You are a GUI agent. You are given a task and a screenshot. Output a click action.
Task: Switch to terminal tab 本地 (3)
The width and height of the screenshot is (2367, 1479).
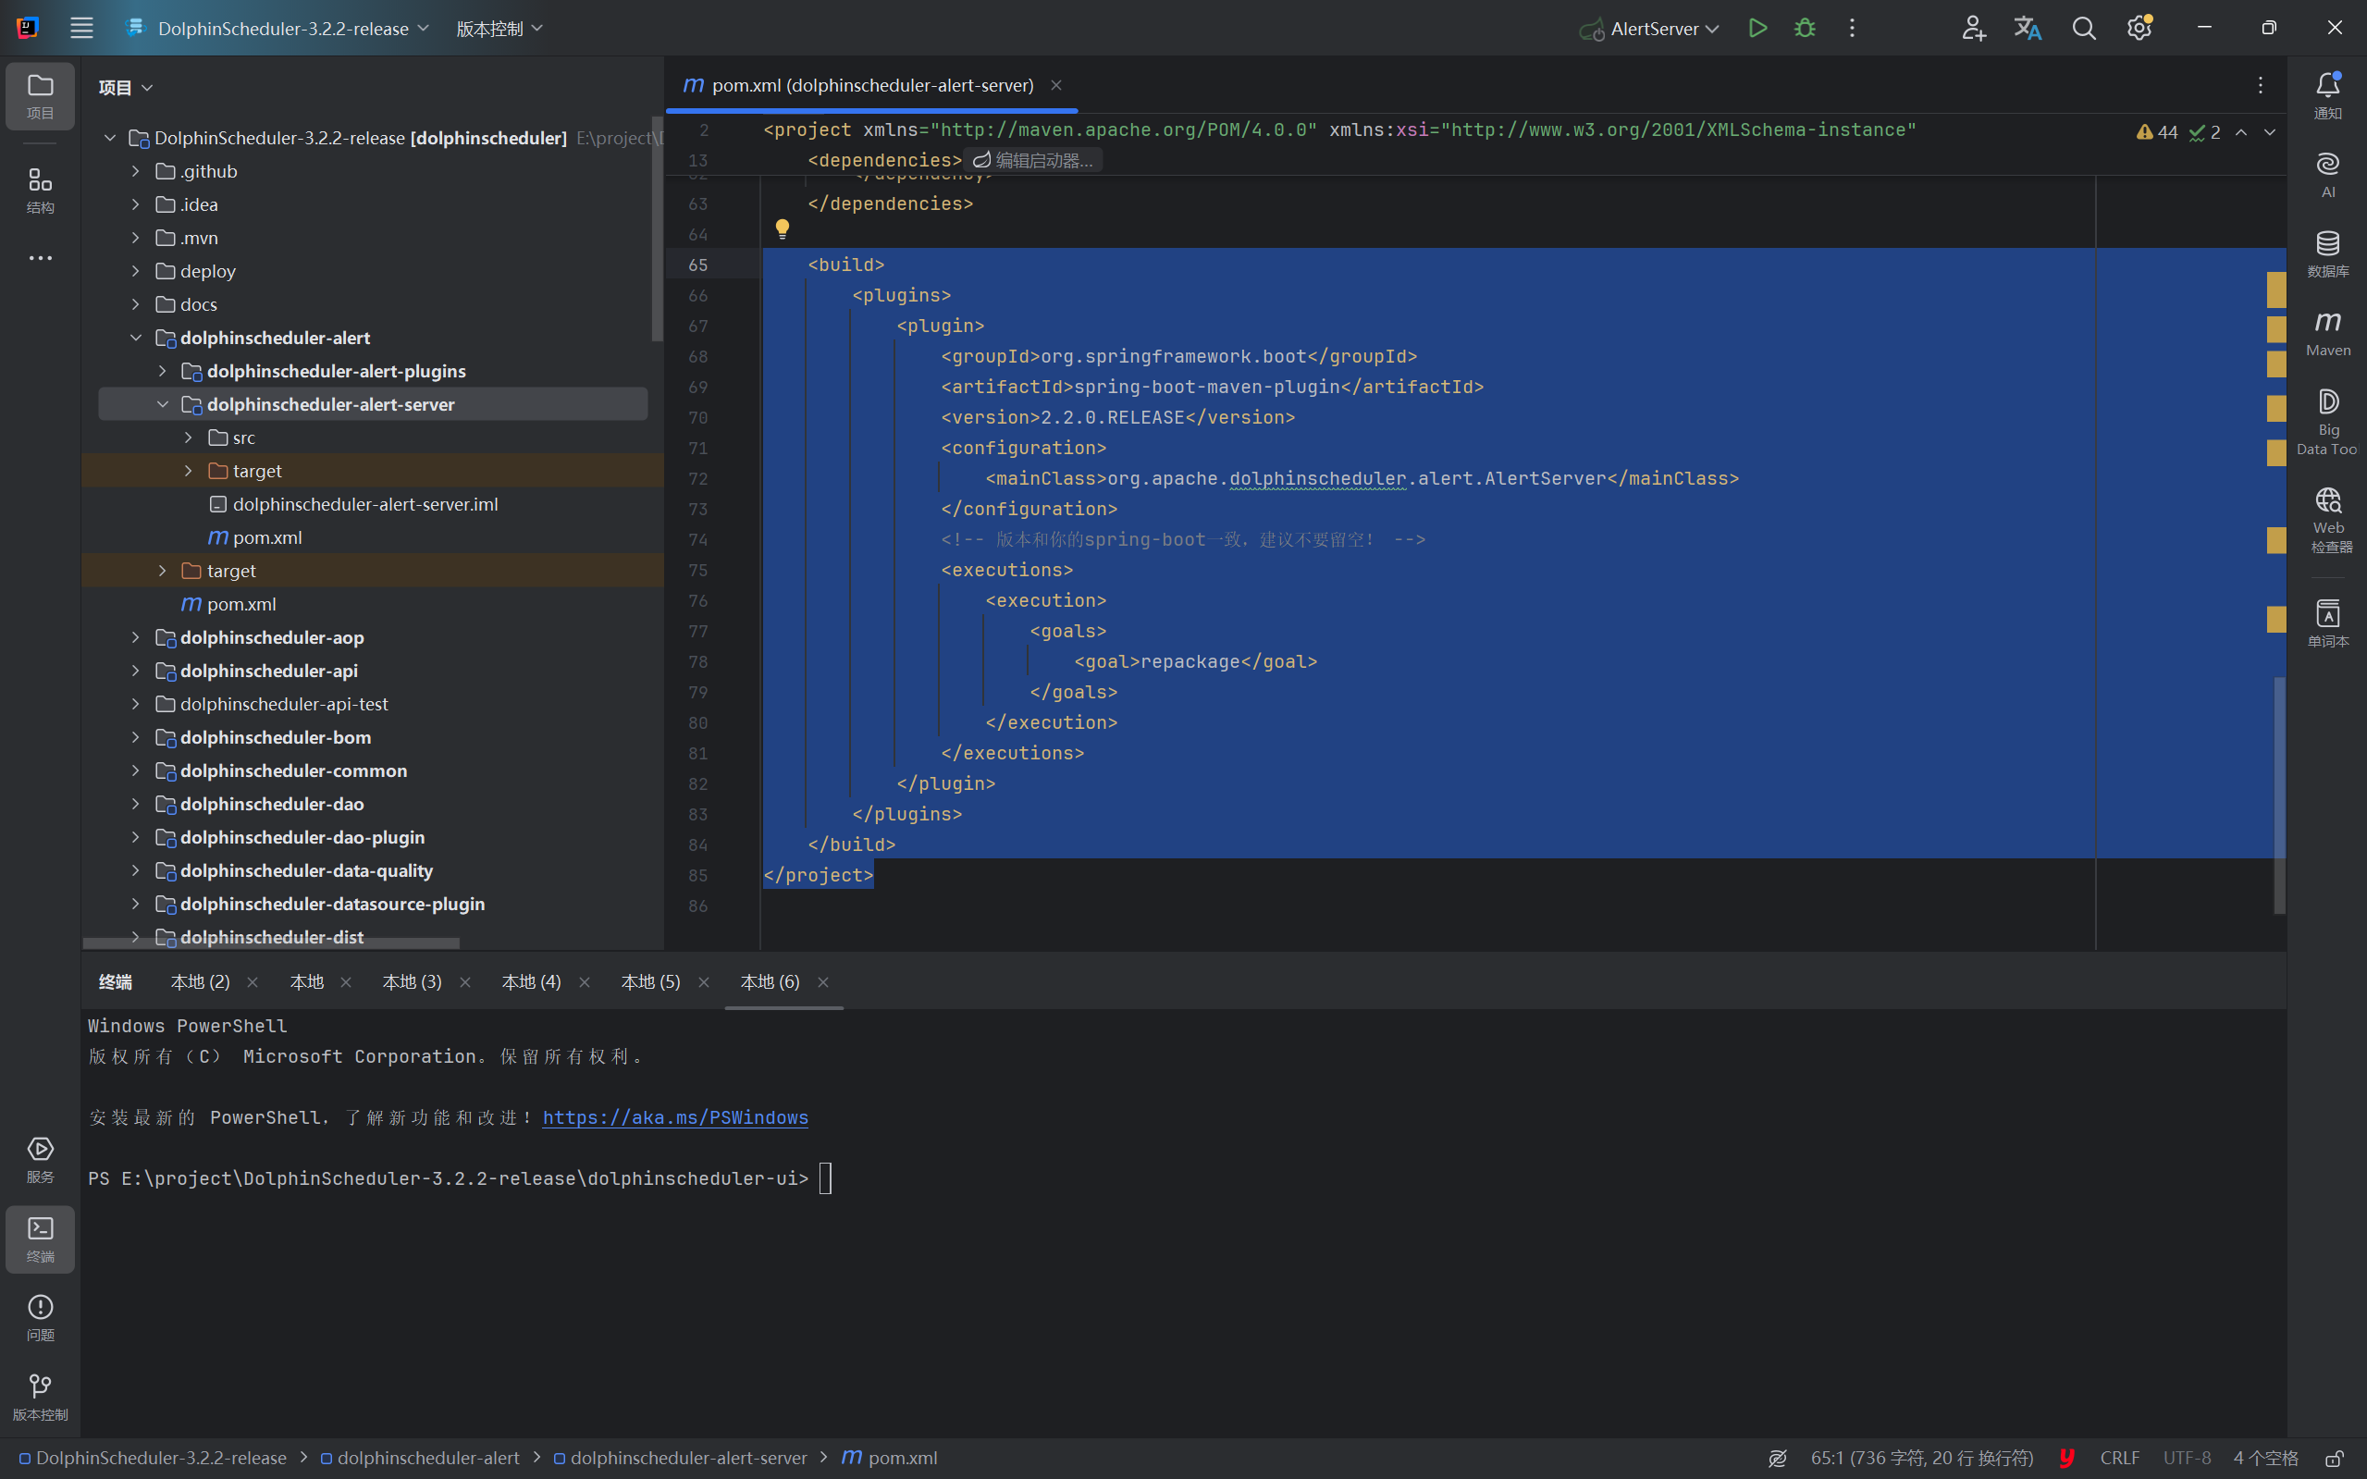(412, 982)
